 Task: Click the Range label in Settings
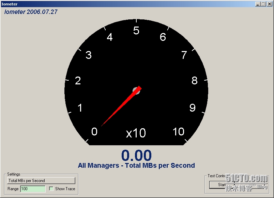[13, 189]
